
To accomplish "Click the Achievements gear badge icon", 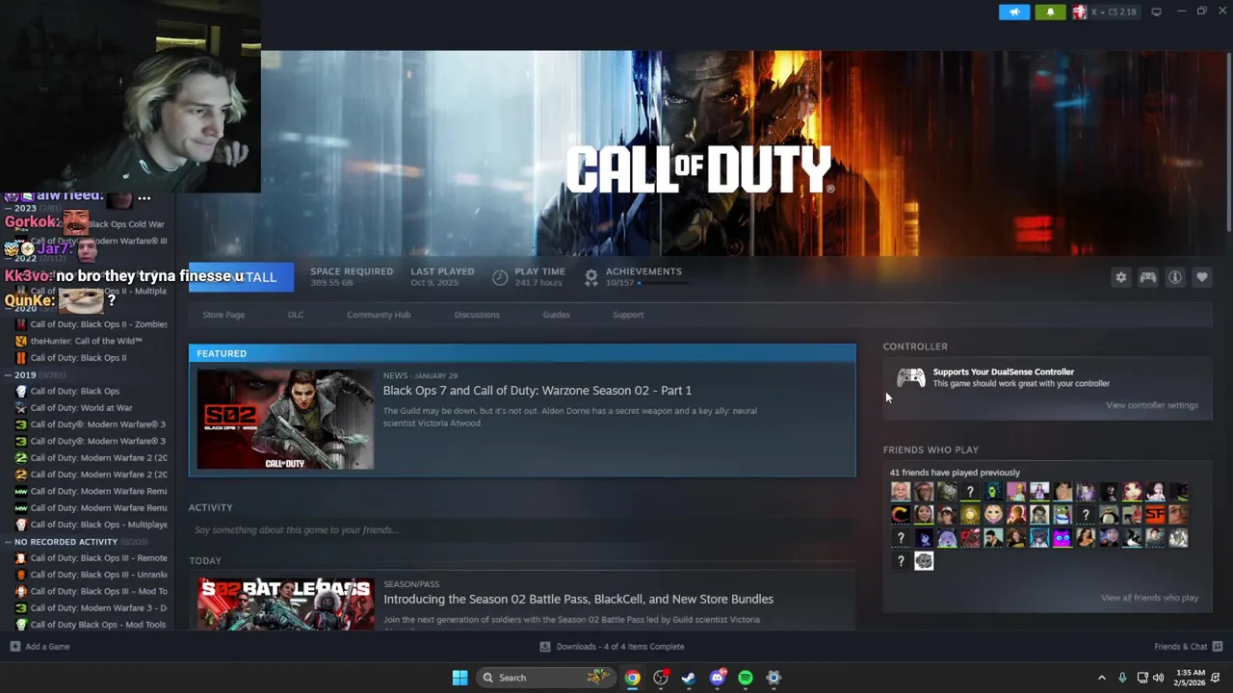I will pos(591,277).
